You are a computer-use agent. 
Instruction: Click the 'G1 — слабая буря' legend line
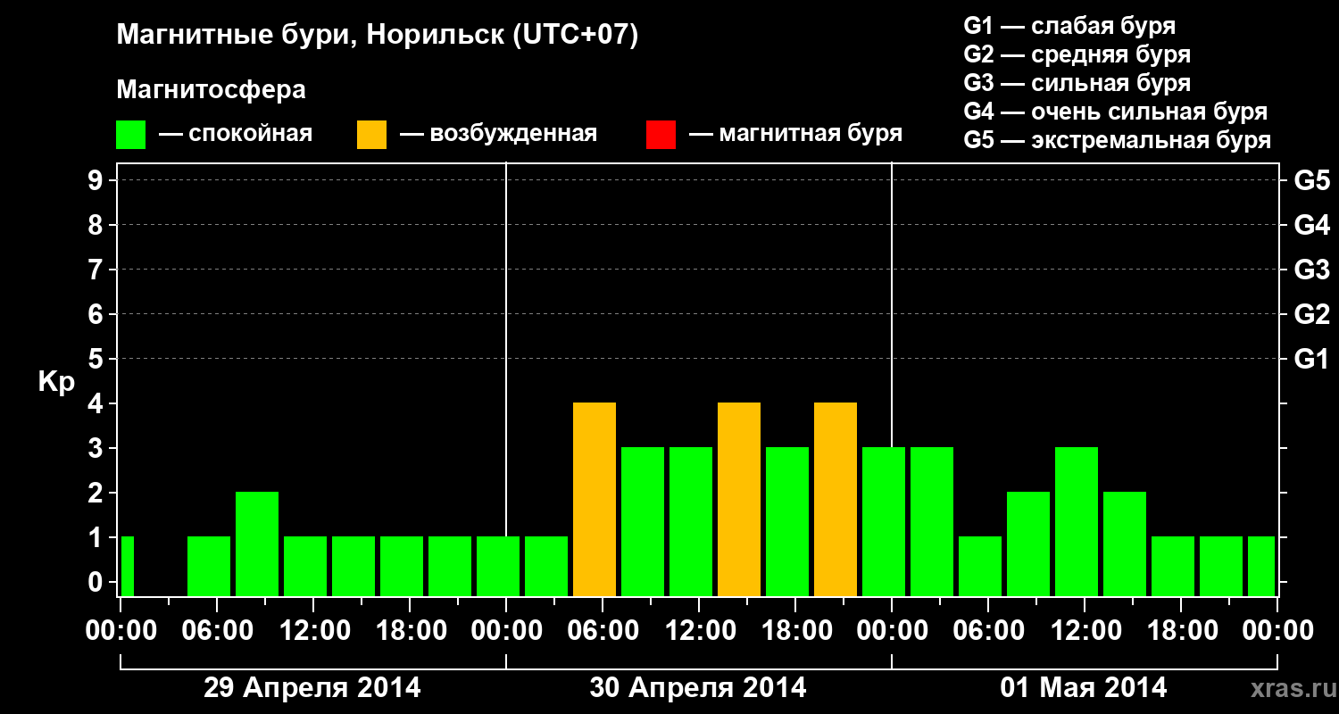coord(1069,26)
